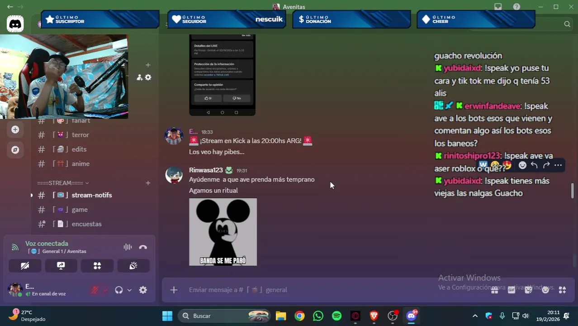578x326 pixels.
Task: Click Rinwasa123 username
Action: (206, 170)
